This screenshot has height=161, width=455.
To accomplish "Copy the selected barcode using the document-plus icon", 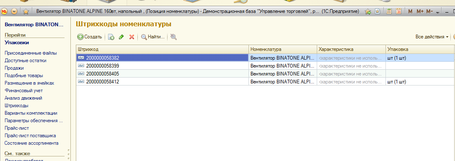I will (x=111, y=37).
